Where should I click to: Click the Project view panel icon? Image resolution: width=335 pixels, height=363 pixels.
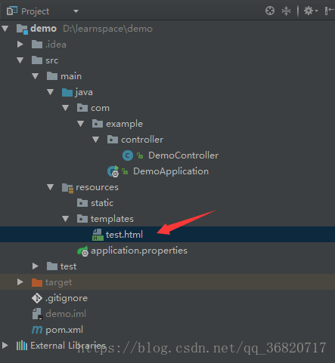12,11
